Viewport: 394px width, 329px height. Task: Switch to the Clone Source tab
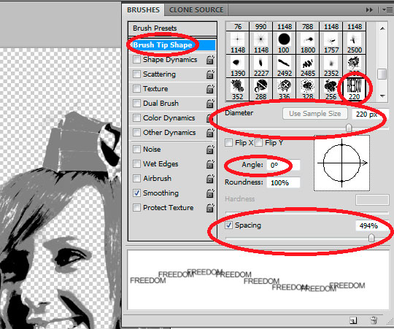pos(196,9)
